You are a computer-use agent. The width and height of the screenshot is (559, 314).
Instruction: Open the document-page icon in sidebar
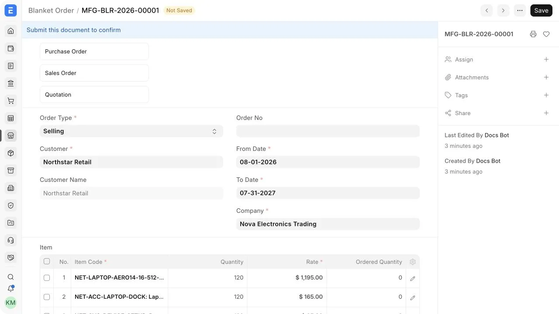pyautogui.click(x=11, y=66)
